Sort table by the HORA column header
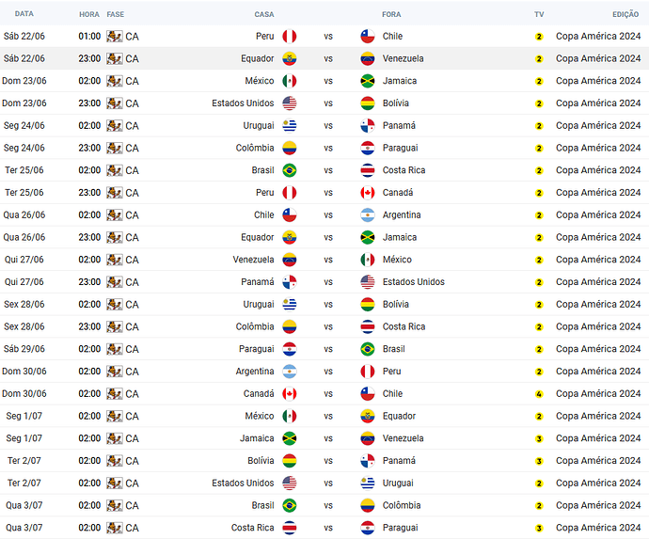 [x=89, y=14]
